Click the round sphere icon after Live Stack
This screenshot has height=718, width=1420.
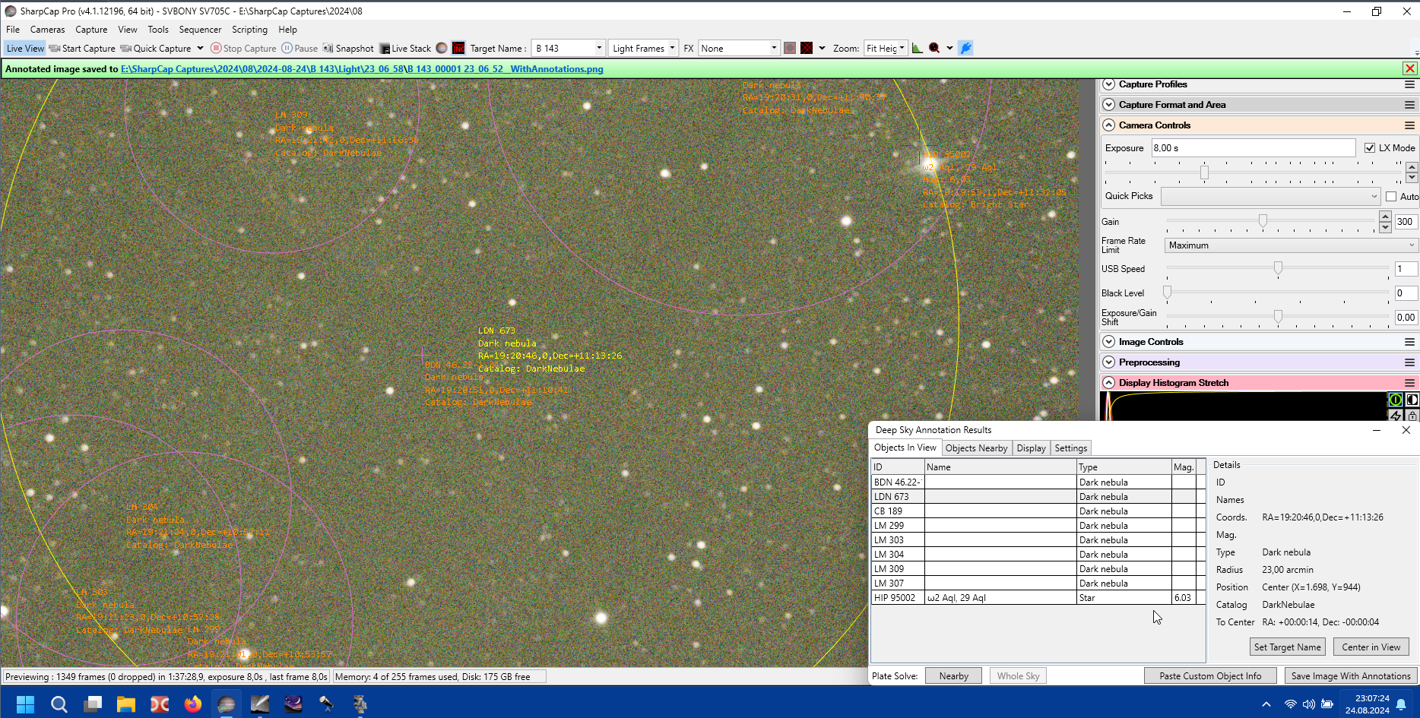click(x=442, y=48)
